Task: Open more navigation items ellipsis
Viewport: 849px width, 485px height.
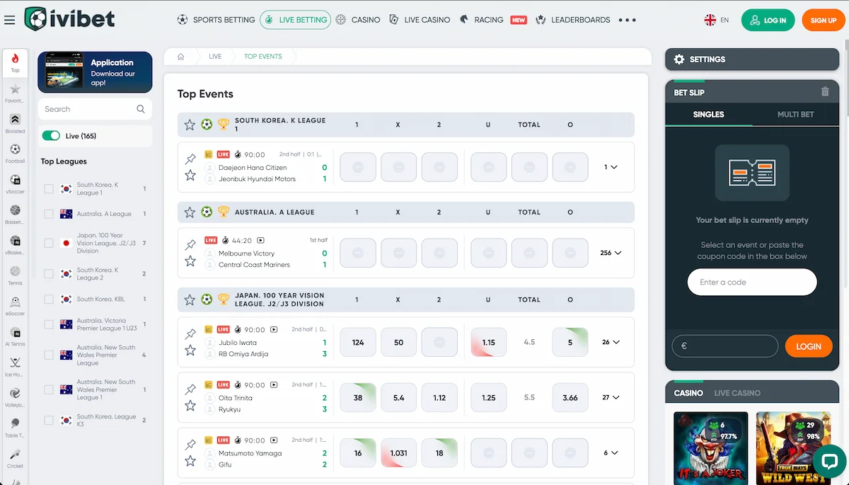Action: click(x=627, y=20)
